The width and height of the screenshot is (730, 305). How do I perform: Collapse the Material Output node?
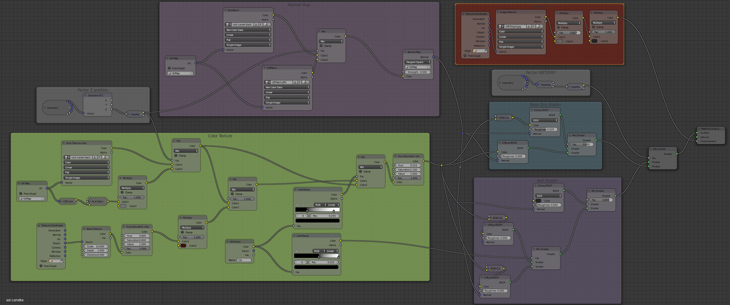pos(699,129)
